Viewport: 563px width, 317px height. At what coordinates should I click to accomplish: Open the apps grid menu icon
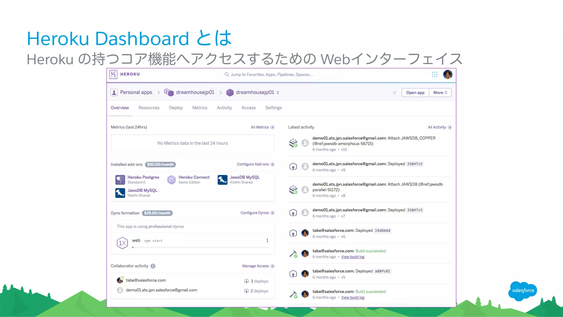pyautogui.click(x=435, y=75)
